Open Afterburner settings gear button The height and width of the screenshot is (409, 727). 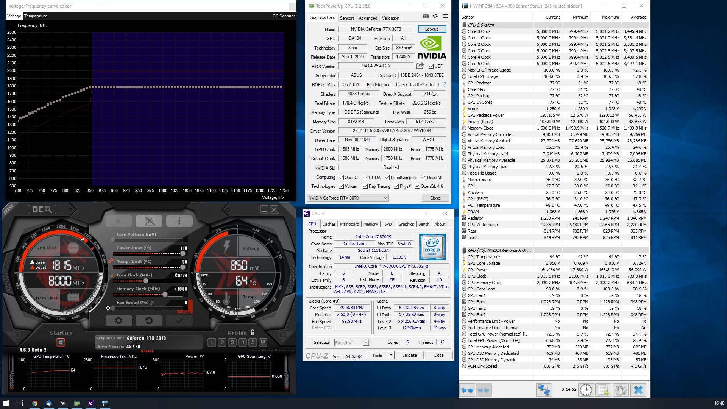(x=119, y=321)
